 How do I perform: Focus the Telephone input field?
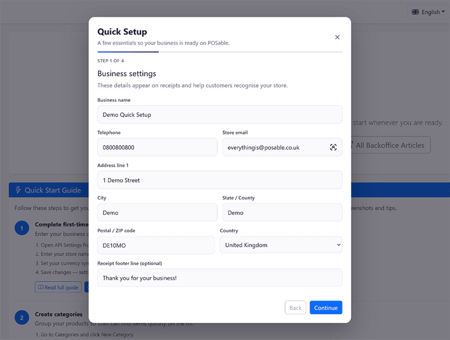coord(157,147)
